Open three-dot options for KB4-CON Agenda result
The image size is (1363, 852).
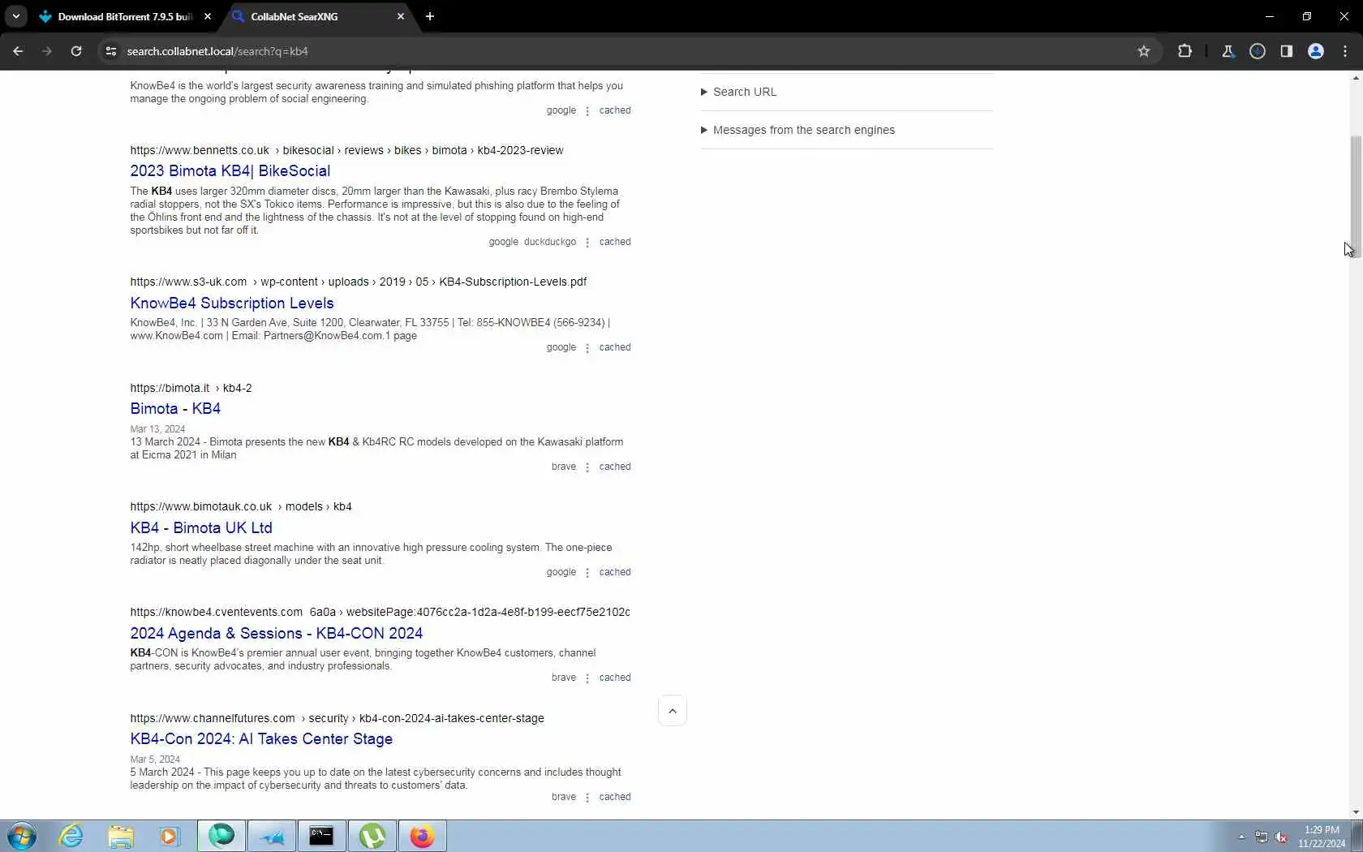(x=587, y=678)
